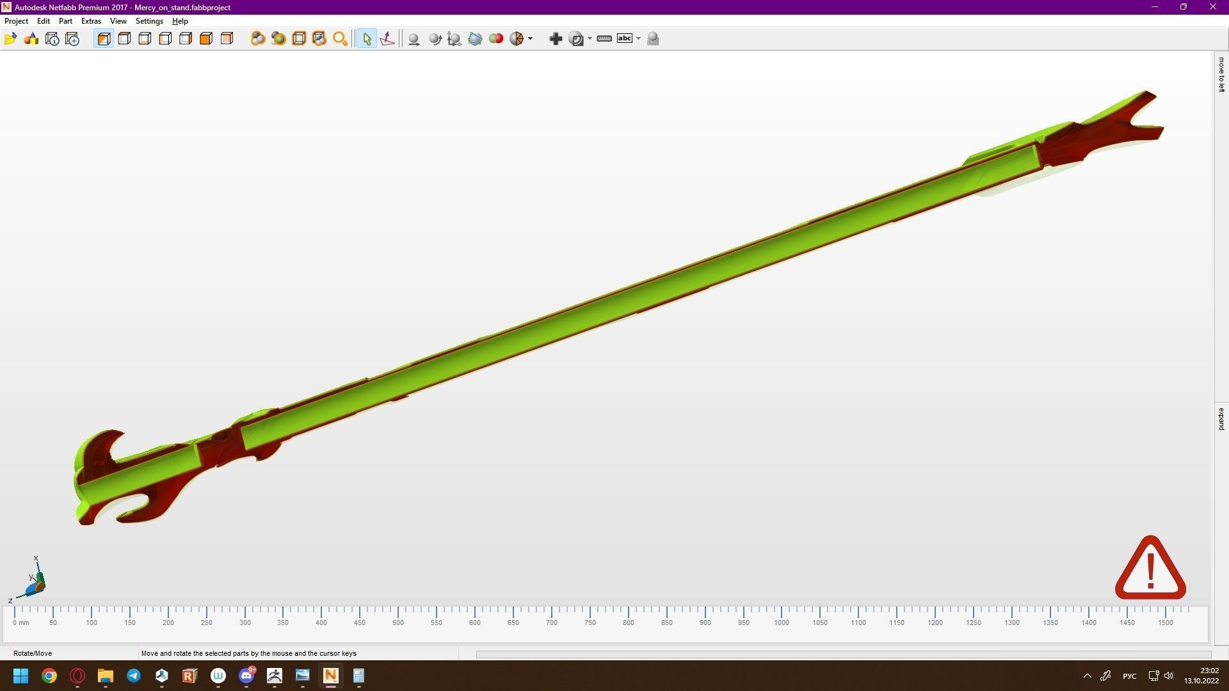Click the repair plus icon
This screenshot has height=691, width=1229.
tap(556, 39)
